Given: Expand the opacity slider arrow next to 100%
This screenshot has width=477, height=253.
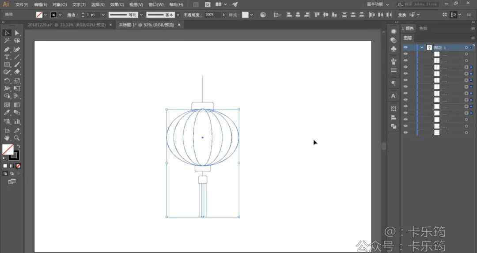Looking at the screenshot, I should click(224, 15).
